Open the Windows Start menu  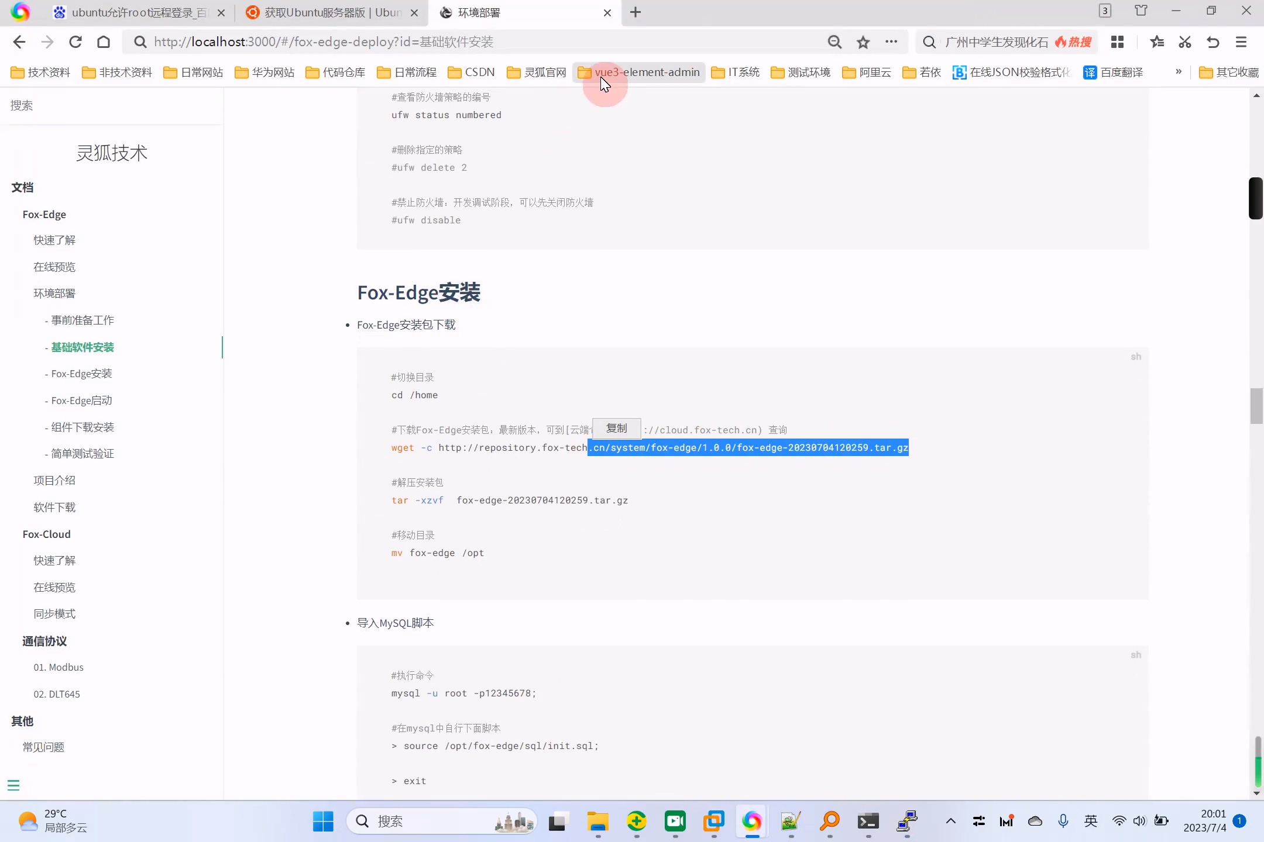click(x=323, y=822)
